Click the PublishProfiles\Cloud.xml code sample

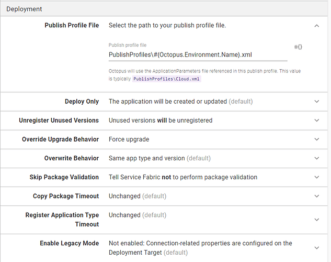tap(166, 79)
